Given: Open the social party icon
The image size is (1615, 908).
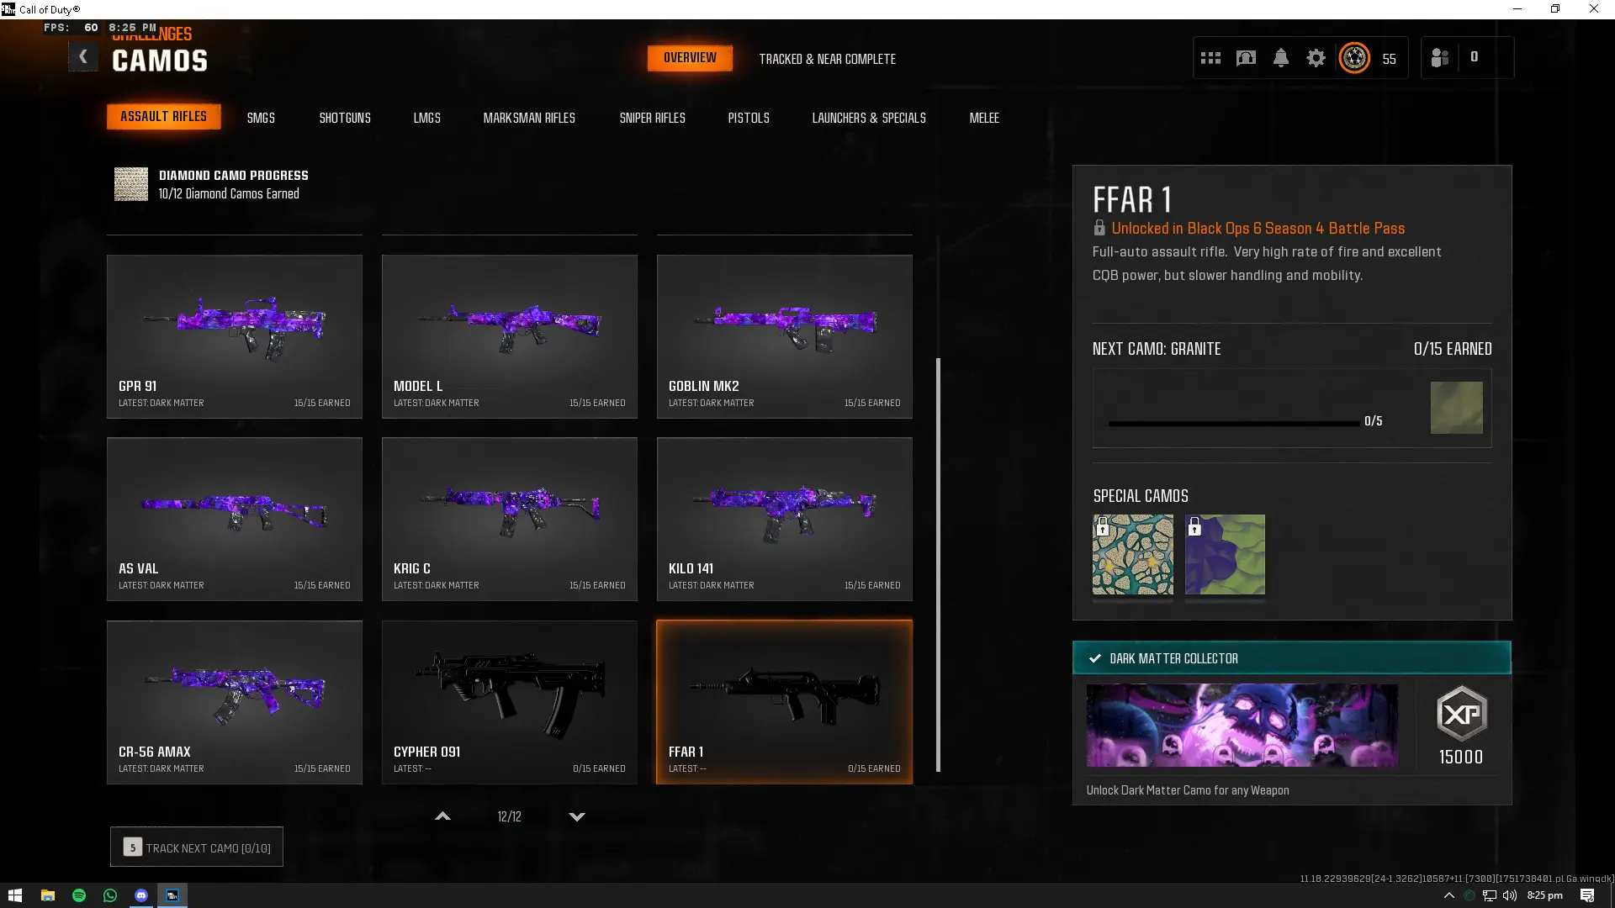Looking at the screenshot, I should coord(1439,58).
